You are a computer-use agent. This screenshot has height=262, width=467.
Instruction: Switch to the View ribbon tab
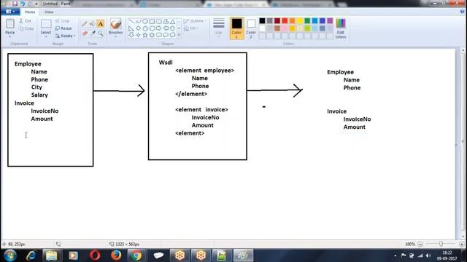49,12
